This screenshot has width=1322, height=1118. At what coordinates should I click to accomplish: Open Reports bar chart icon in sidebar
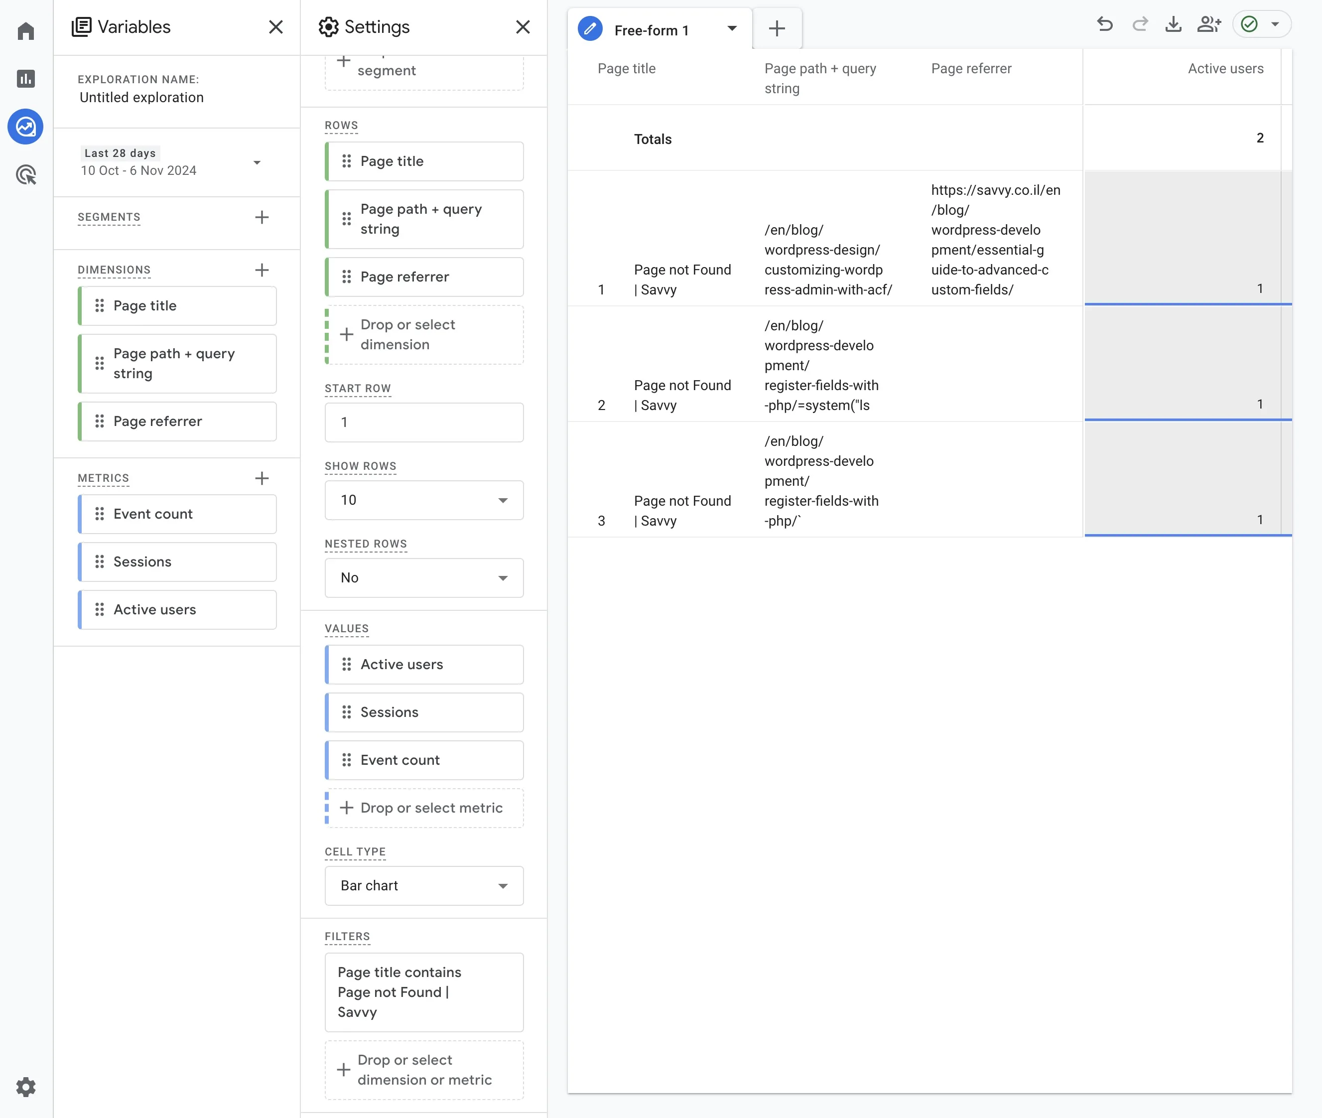pyautogui.click(x=25, y=79)
